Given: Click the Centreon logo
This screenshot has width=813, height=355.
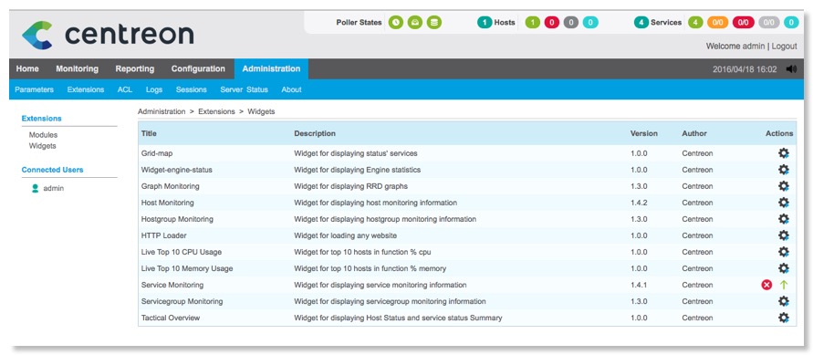Looking at the screenshot, I should (x=108, y=35).
